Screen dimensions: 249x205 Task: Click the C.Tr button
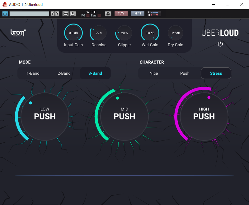[121, 14]
